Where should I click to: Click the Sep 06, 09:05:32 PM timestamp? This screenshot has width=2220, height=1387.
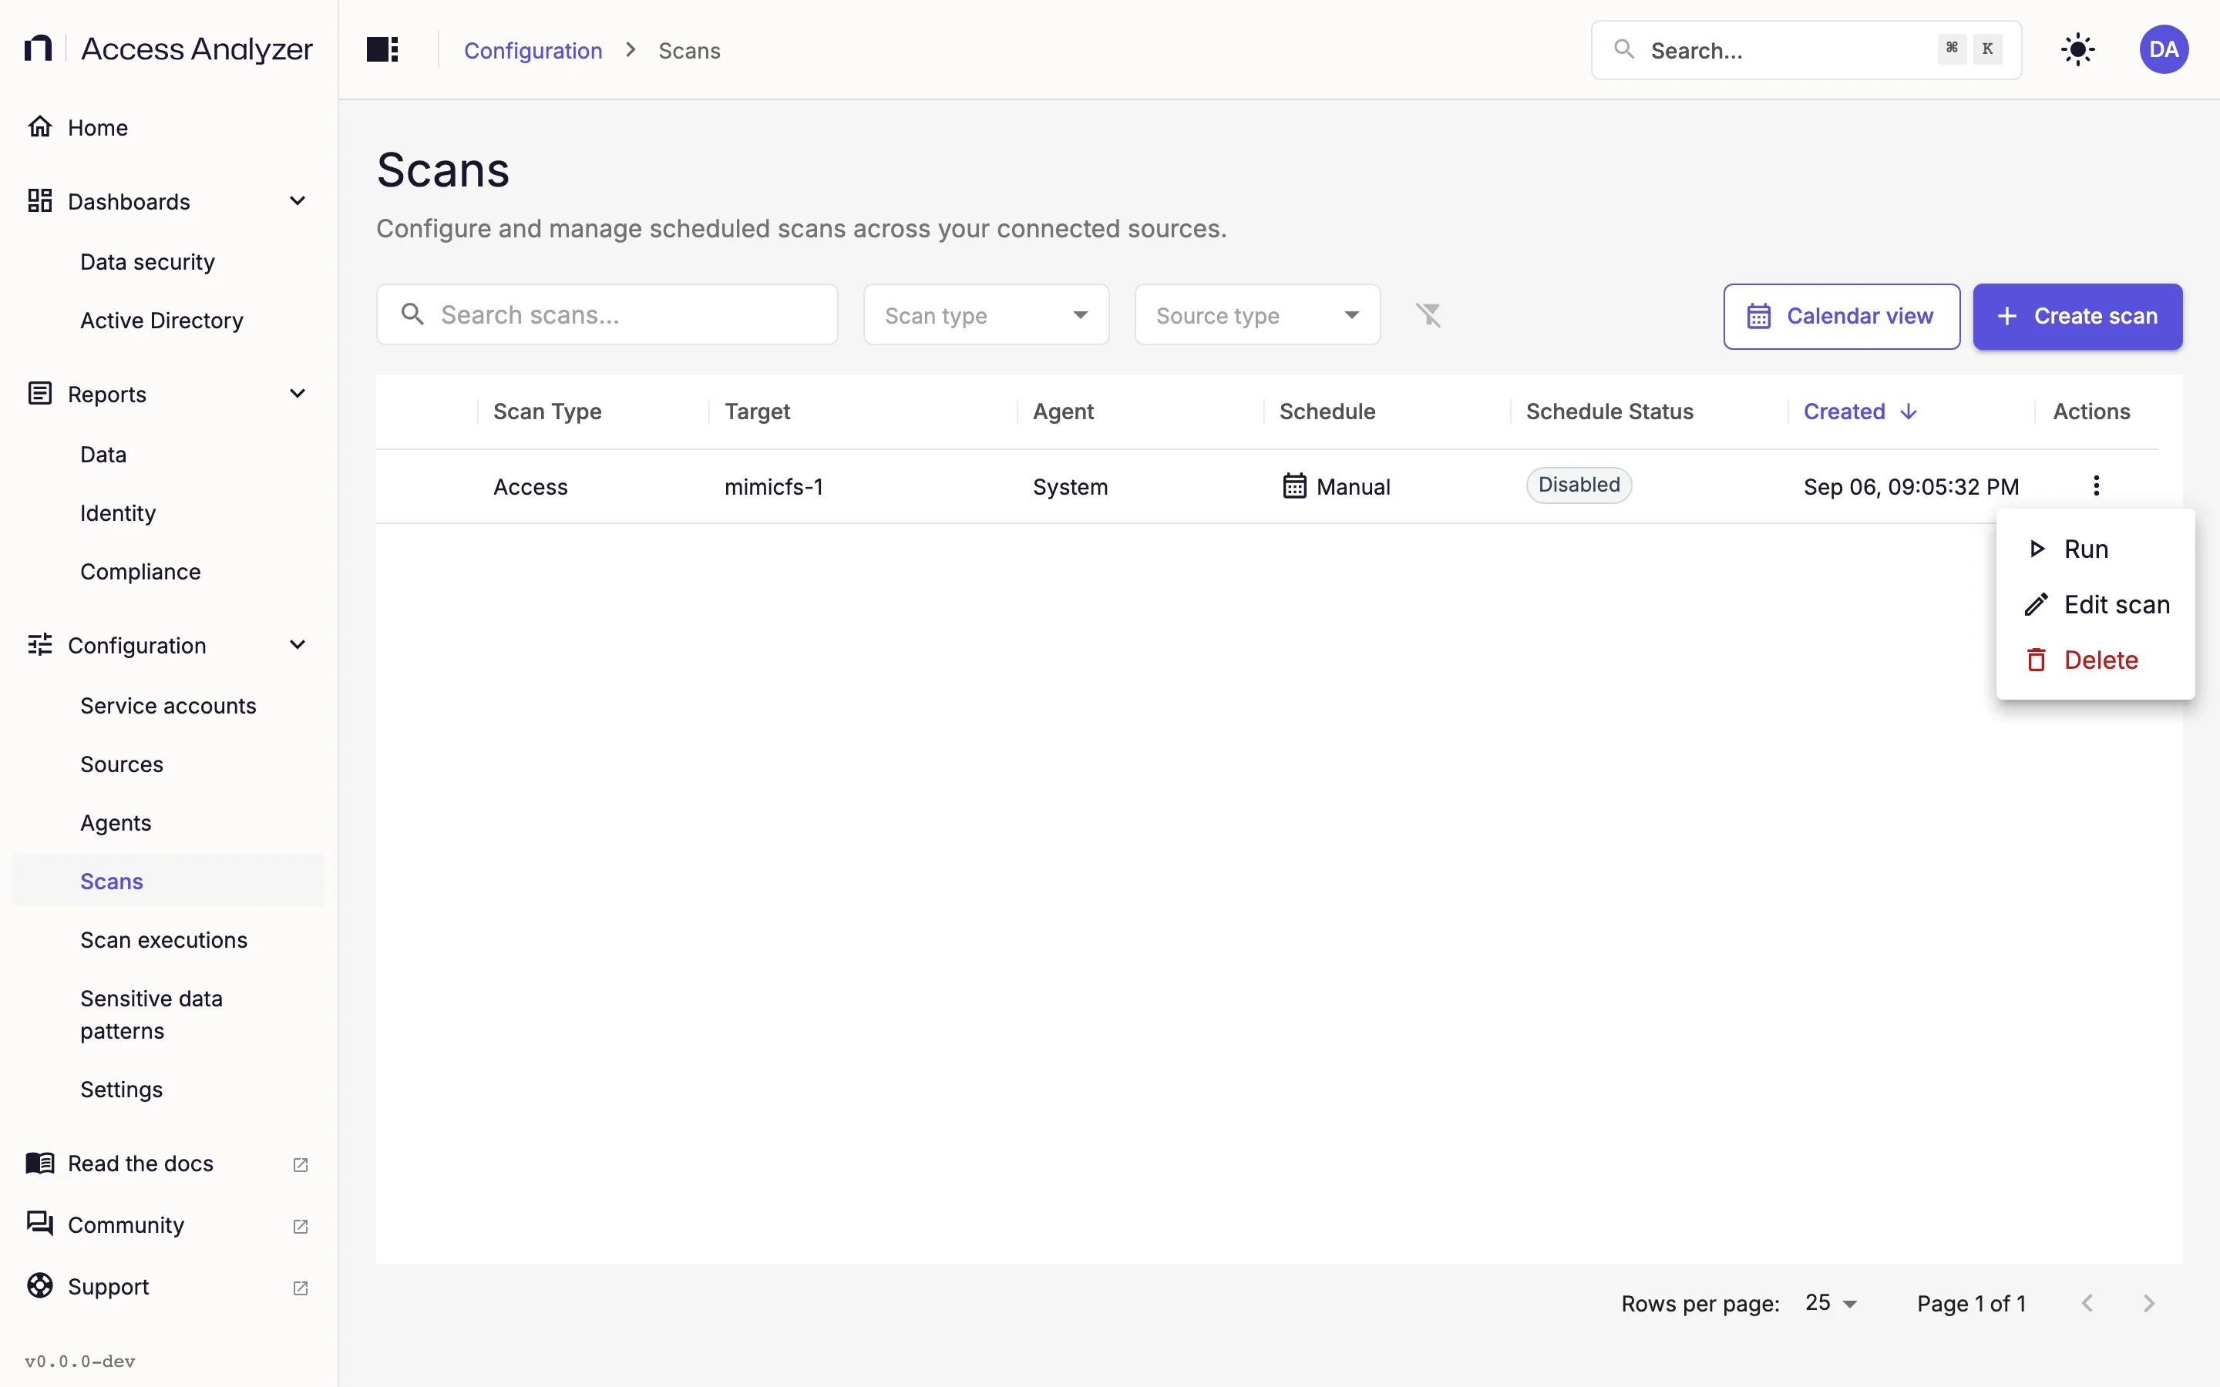pos(1911,486)
